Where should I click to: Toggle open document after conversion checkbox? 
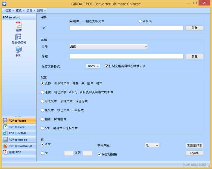click(107, 66)
